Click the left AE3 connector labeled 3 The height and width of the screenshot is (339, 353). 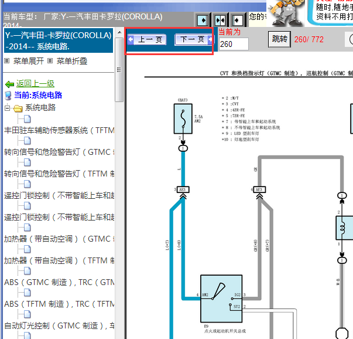[x=183, y=189]
